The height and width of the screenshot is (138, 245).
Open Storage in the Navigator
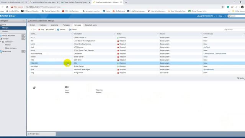tap(5, 39)
